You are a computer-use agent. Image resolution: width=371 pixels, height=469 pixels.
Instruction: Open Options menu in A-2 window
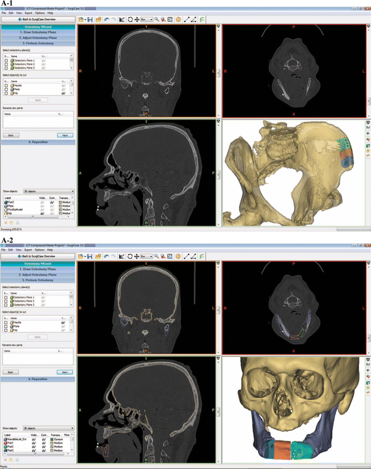click(x=40, y=250)
